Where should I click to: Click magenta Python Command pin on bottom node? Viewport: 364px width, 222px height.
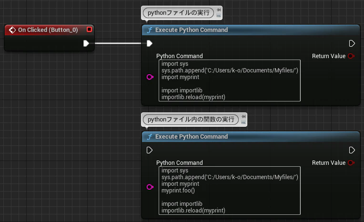click(150, 187)
